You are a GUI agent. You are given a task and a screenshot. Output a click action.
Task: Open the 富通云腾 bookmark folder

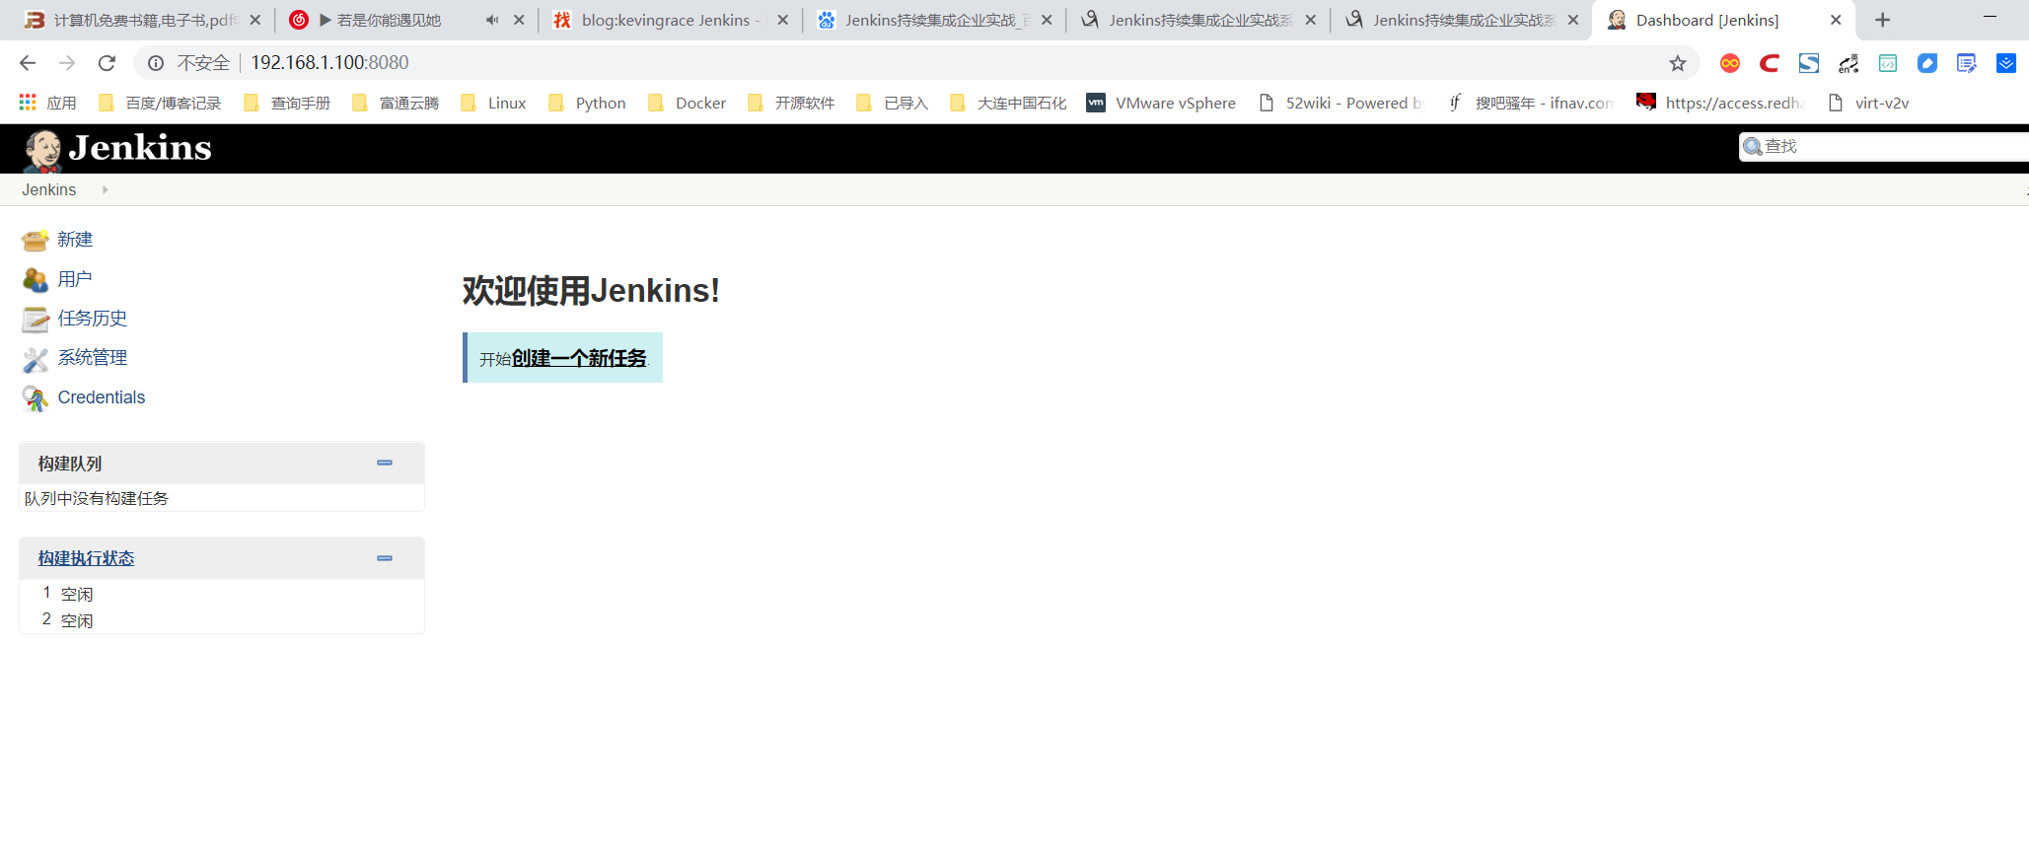(396, 103)
